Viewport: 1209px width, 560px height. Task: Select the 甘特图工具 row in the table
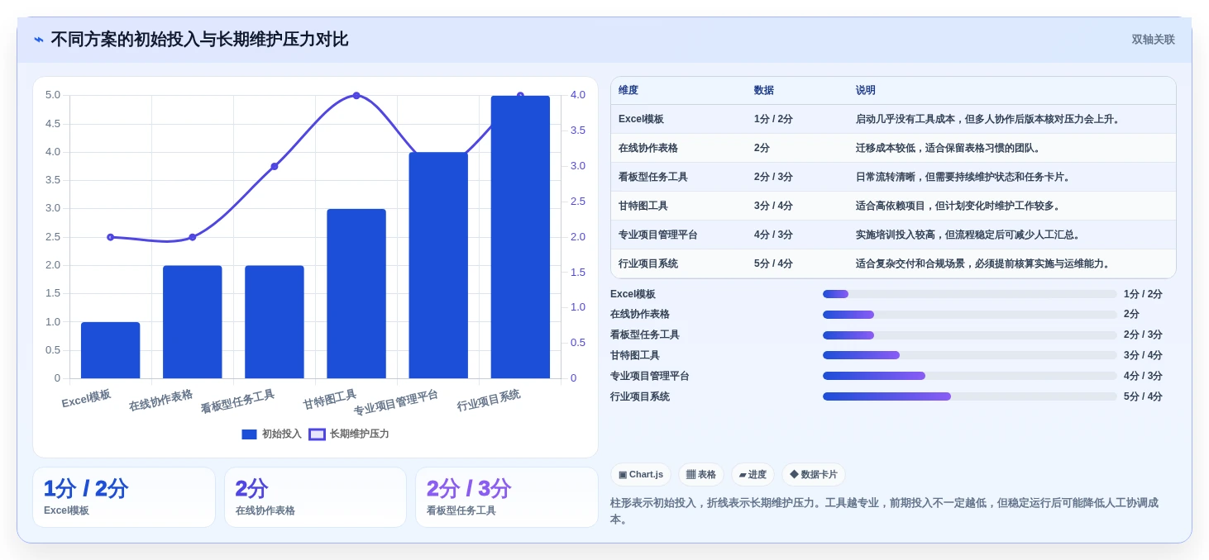(x=893, y=206)
